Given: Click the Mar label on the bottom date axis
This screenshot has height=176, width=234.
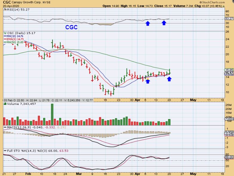Looking at the screenshot, I should coord(79,174).
